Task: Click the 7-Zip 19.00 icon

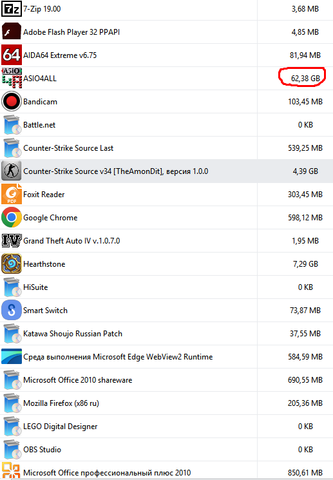Action: click(x=12, y=9)
